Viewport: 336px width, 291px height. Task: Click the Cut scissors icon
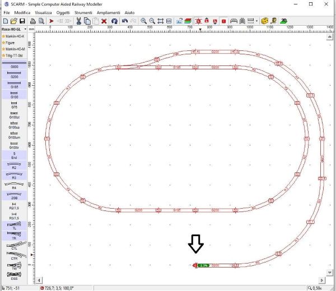78,21
